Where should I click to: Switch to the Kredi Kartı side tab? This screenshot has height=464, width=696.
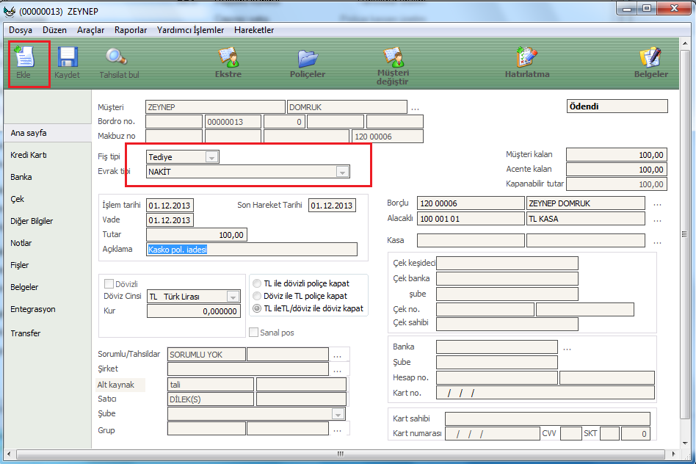29,155
